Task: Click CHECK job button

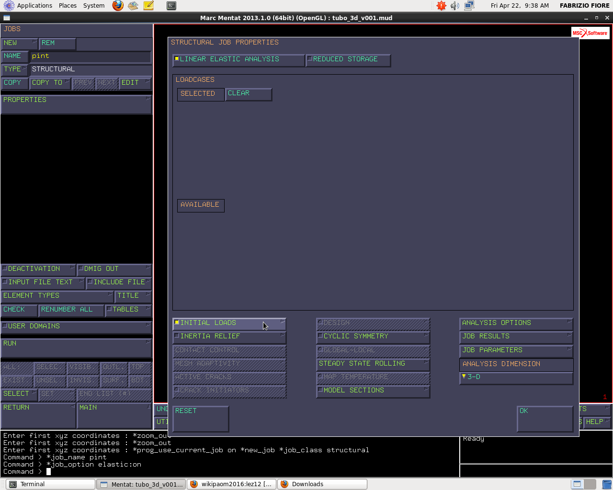Action: pyautogui.click(x=19, y=310)
